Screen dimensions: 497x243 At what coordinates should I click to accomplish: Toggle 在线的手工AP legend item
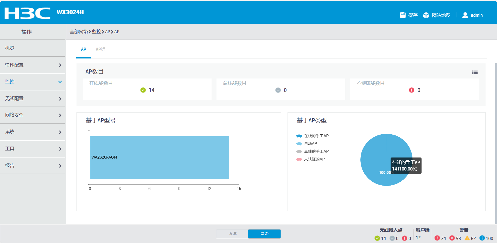[312, 136]
